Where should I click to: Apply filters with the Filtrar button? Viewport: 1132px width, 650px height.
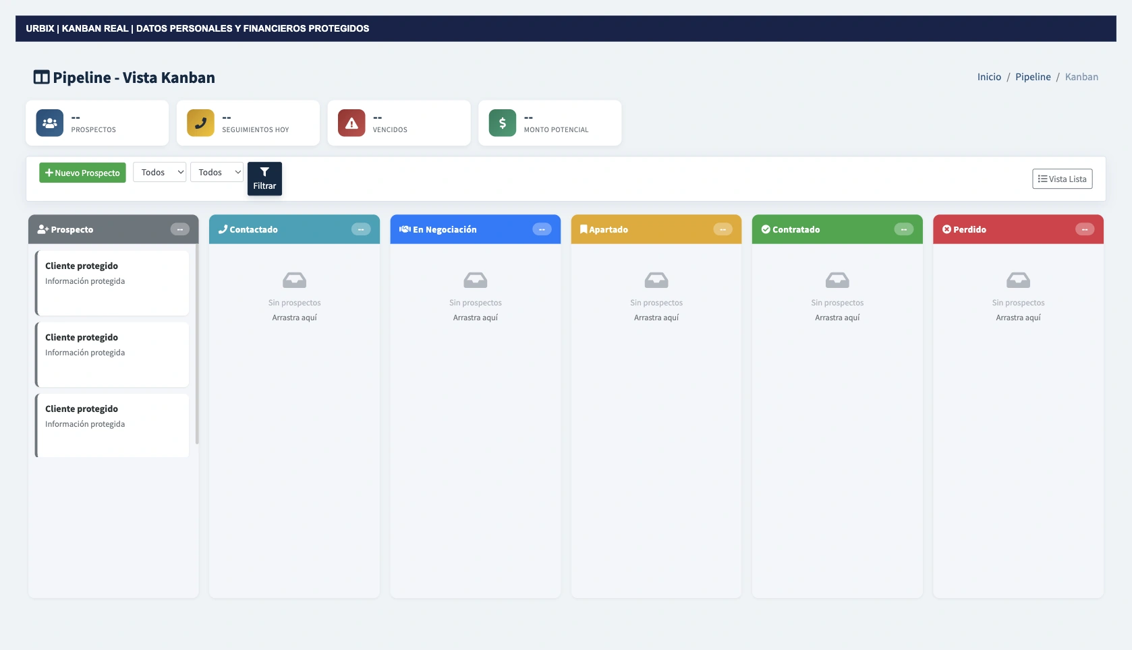(x=264, y=179)
